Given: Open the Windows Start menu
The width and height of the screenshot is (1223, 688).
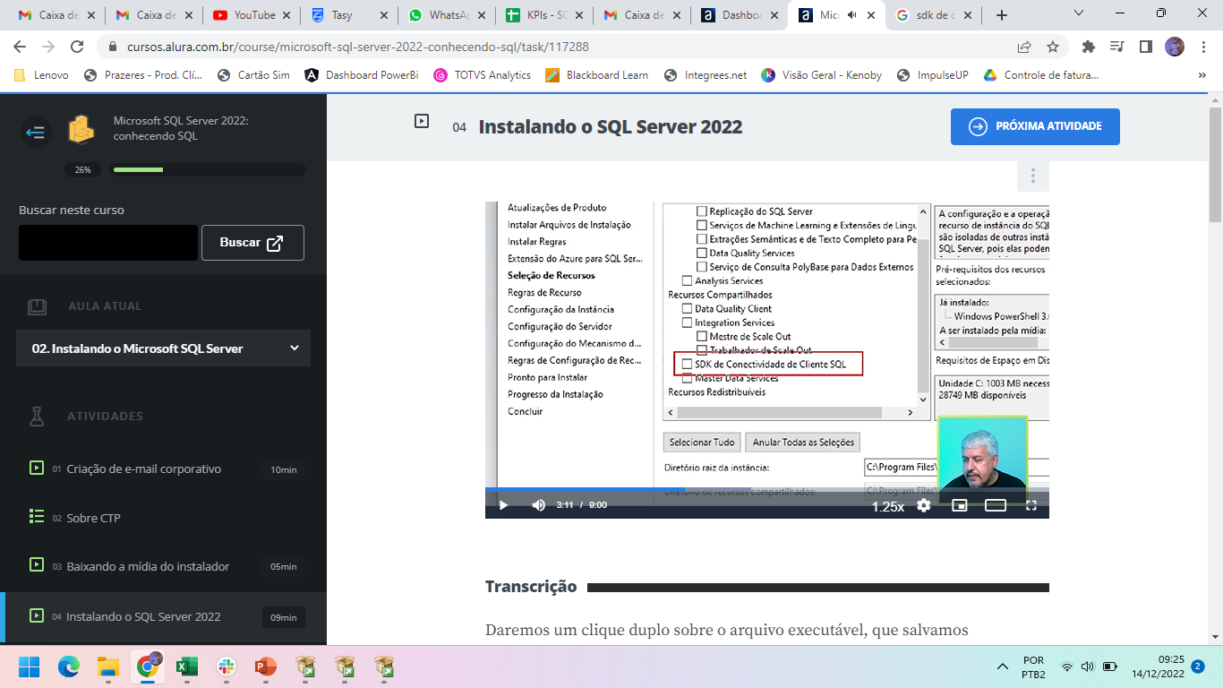Looking at the screenshot, I should click(x=30, y=666).
